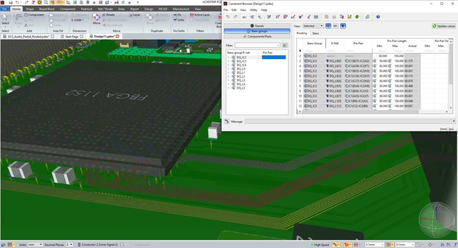Open the Units dropdown in status bar
458x248 pixels.
click(x=35, y=245)
